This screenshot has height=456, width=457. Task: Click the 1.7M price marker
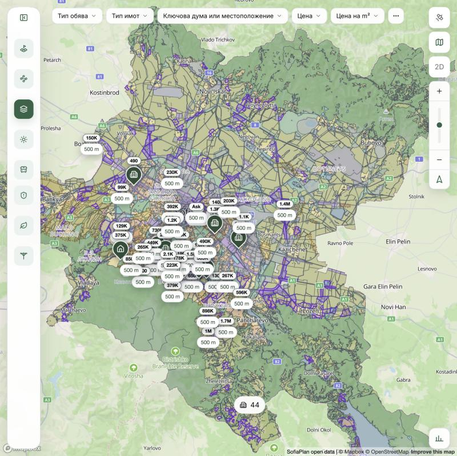click(x=226, y=321)
